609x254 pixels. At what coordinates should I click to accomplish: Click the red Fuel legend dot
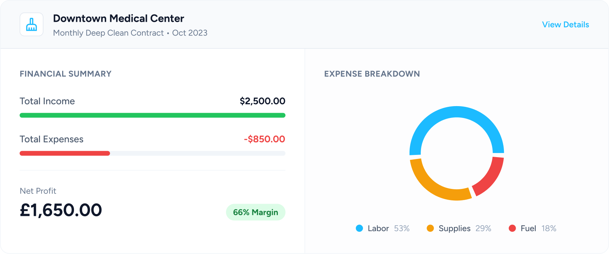click(512, 228)
